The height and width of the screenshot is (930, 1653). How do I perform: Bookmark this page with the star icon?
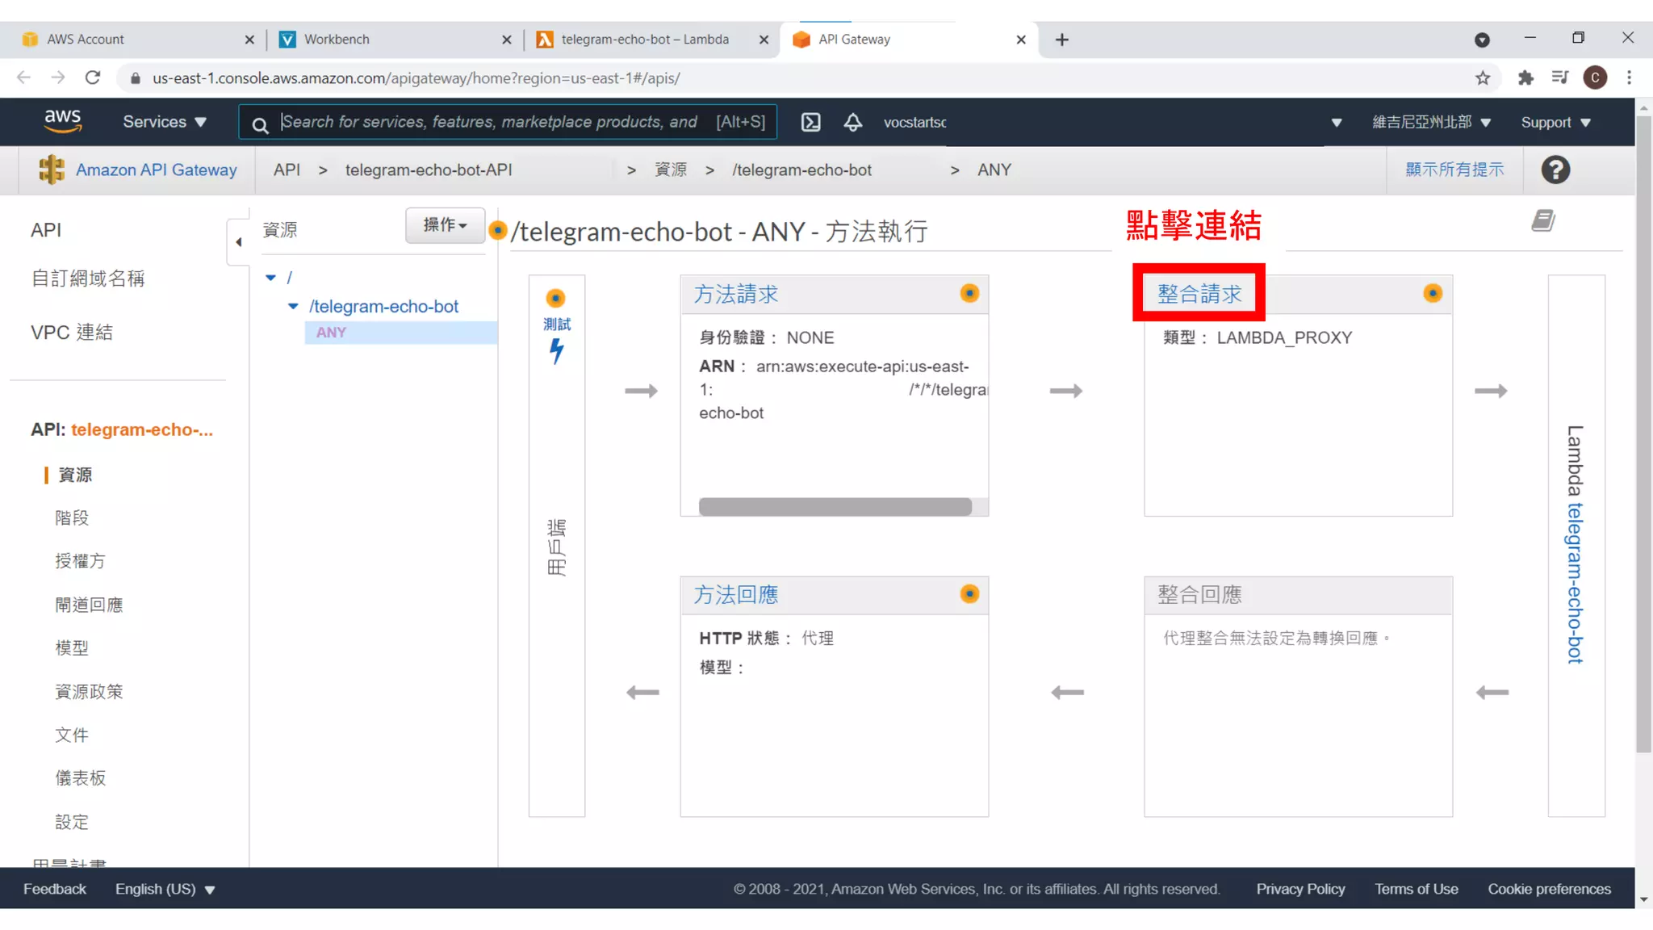pos(1483,78)
